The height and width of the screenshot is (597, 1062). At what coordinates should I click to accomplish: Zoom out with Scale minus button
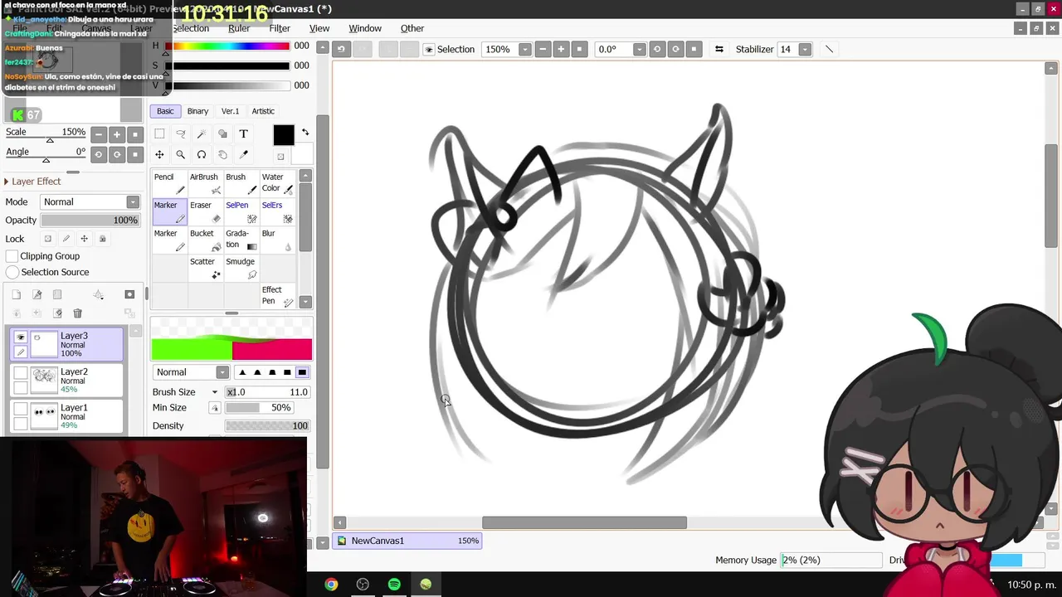pos(99,135)
